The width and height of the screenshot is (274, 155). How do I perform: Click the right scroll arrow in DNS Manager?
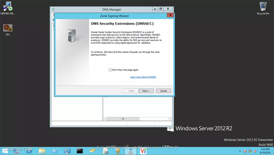(x=170, y=119)
